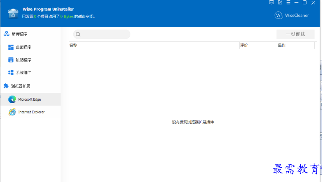Click the 一键卸载 button
Screen dimensions: 323x182
[x=295, y=34]
